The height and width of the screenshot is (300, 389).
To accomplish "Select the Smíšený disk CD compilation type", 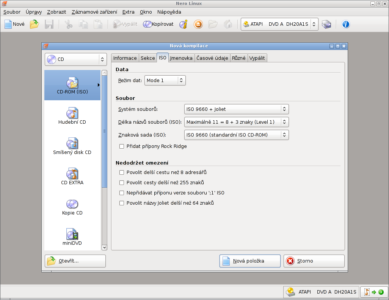I will point(72,146).
